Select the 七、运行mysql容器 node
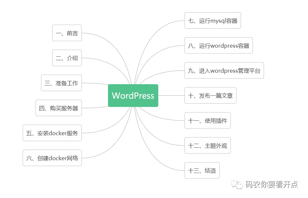Screen dimensions: 308x198 (213, 20)
